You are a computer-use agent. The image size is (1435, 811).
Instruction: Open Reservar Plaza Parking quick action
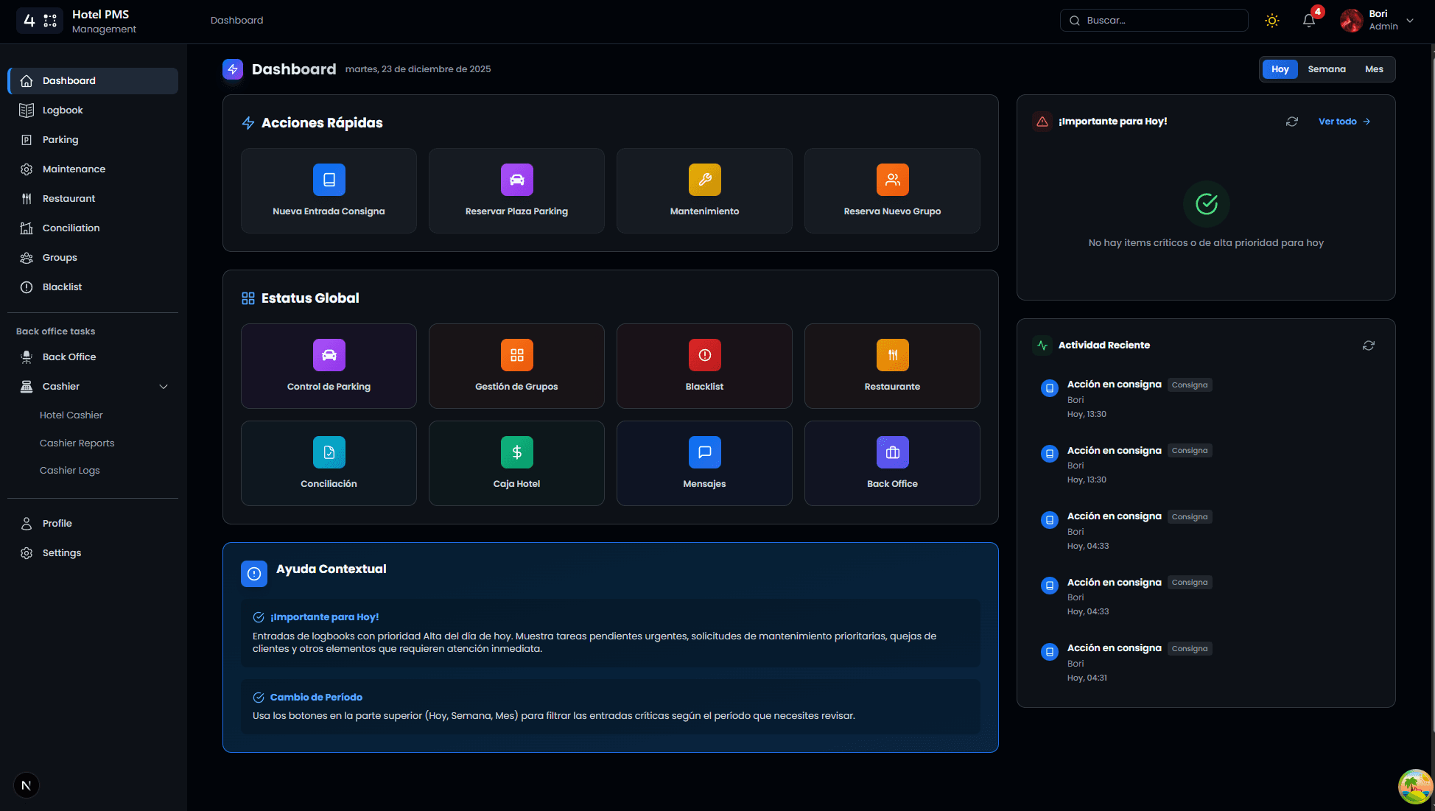(516, 179)
